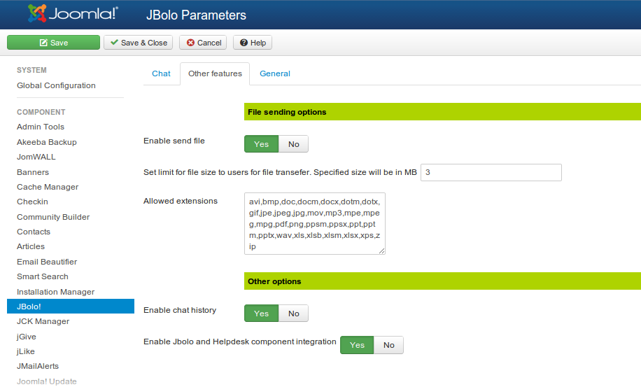Viewport: 641px width, 387px height.
Task: Disable Helpdesk component integration with No
Action: 388,345
